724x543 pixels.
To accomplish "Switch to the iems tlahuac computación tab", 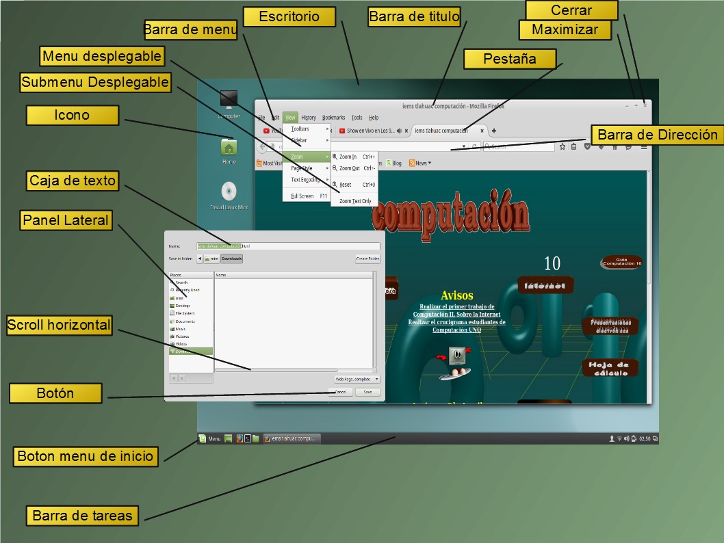I will pyautogui.click(x=445, y=131).
